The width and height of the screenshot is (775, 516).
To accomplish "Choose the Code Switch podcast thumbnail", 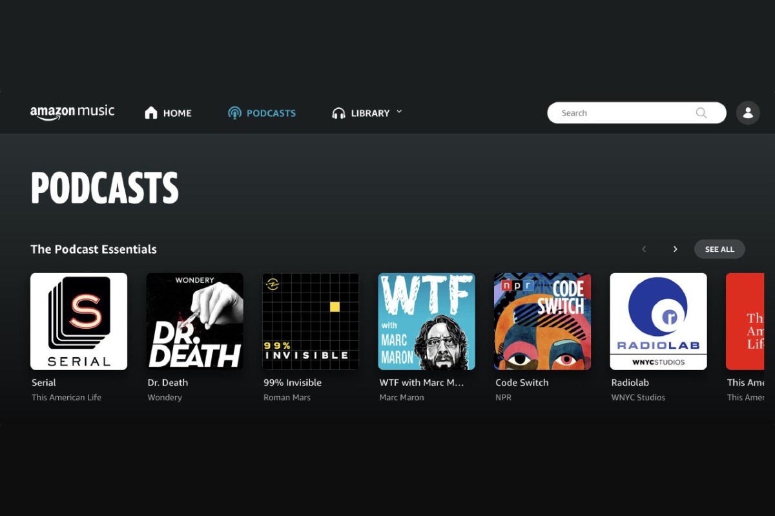I will [x=542, y=322].
